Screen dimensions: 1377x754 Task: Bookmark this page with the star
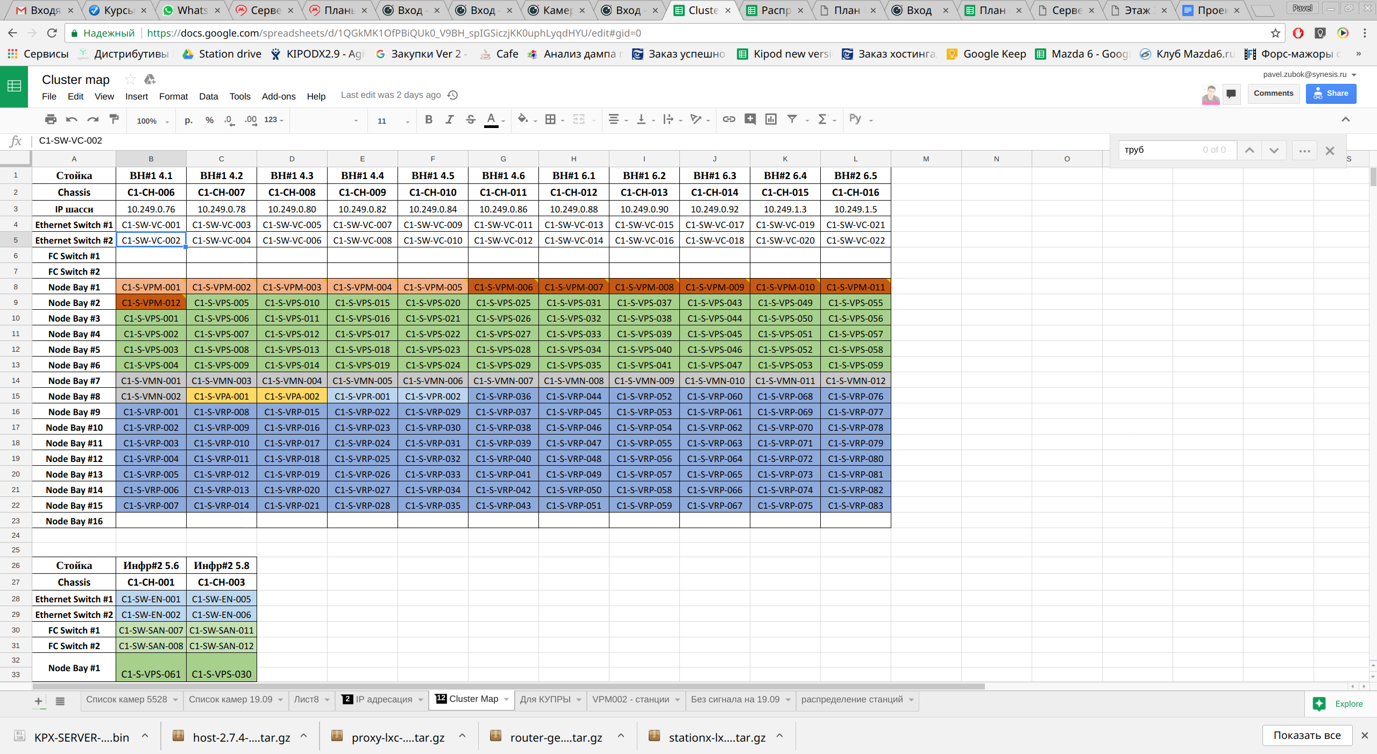[1275, 33]
